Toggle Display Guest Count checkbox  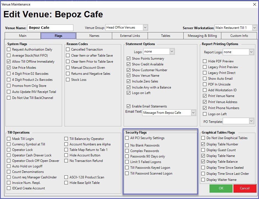(x=203, y=150)
